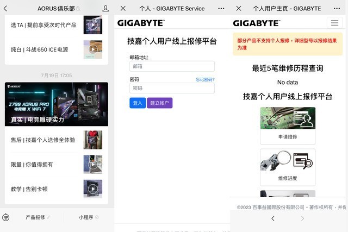The width and height of the screenshot is (348, 232).
Task: Click the blue 登入 button
Action: pos(138,103)
